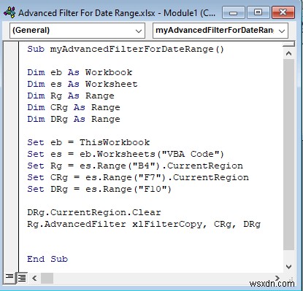Click the line 'Set eb = ThisWorkbook'

[x=88, y=142]
